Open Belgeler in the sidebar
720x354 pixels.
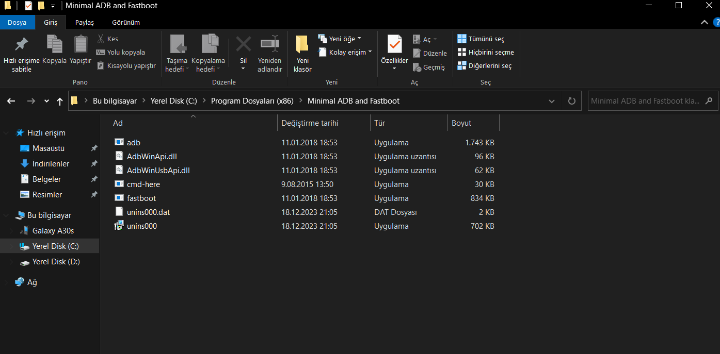46,179
